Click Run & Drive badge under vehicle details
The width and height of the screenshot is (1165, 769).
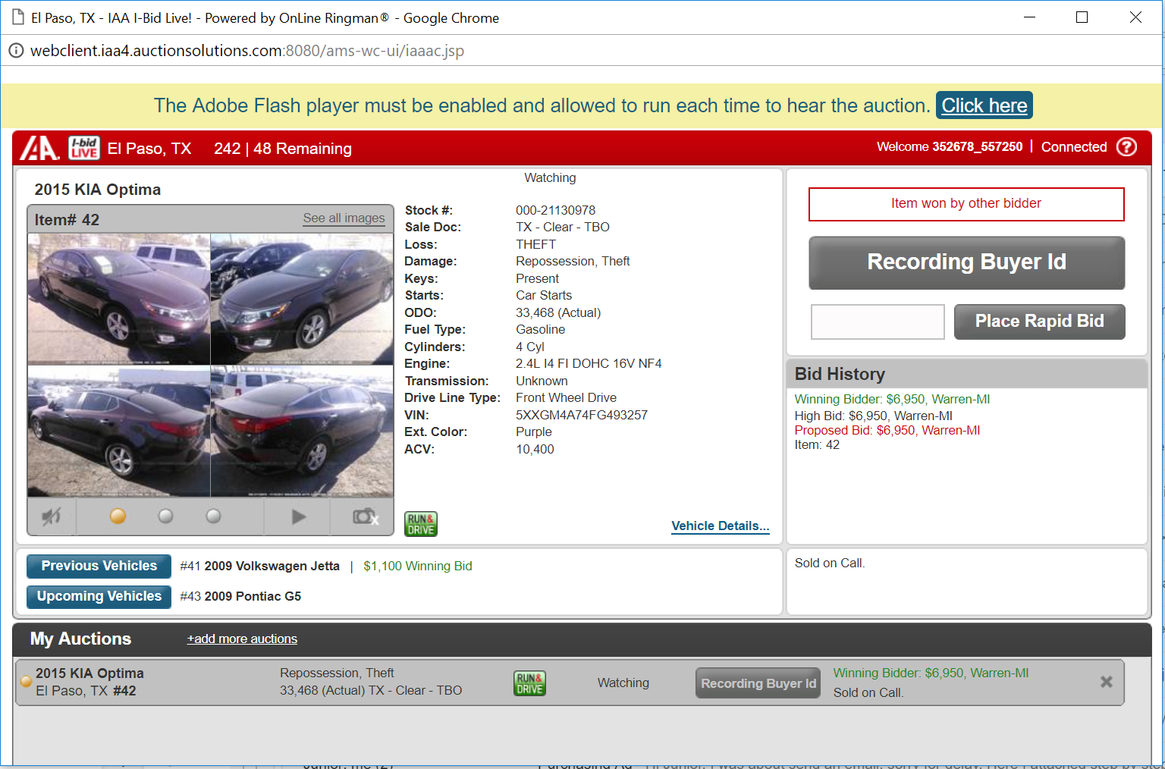[421, 524]
